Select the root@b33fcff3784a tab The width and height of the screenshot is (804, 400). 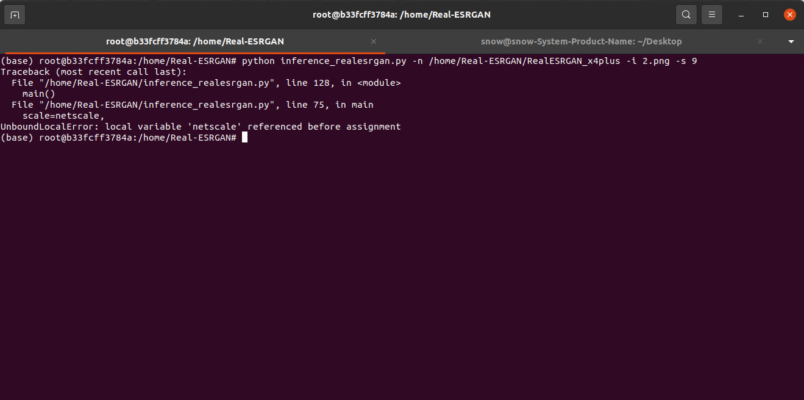(x=194, y=41)
